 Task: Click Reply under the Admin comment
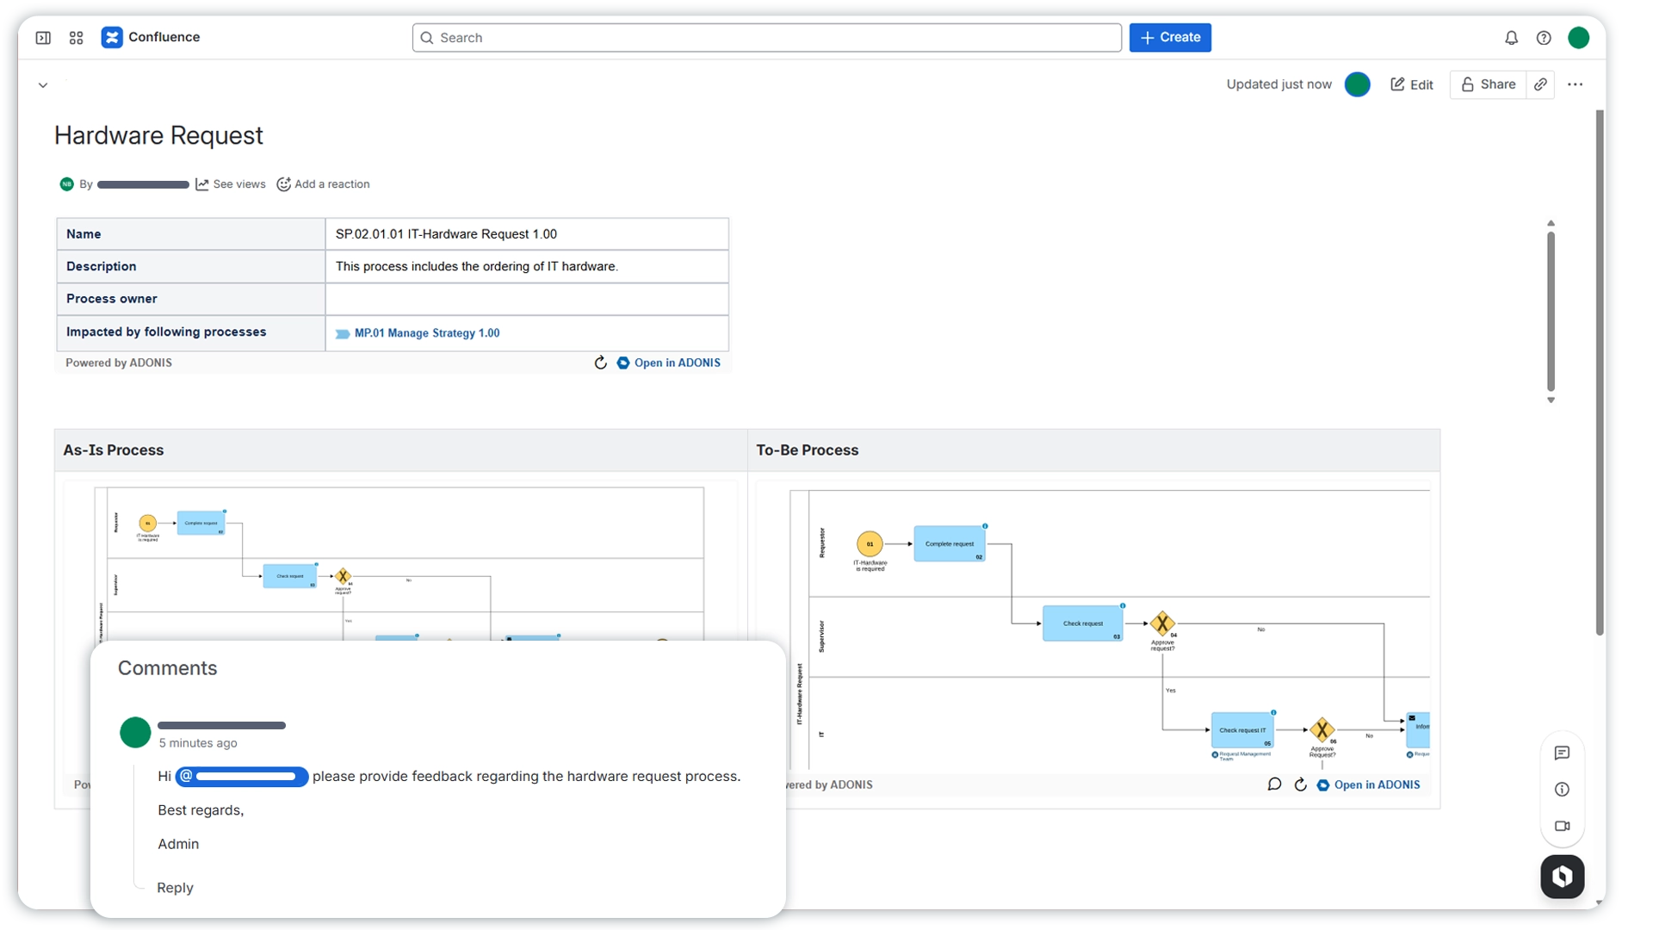tap(175, 887)
